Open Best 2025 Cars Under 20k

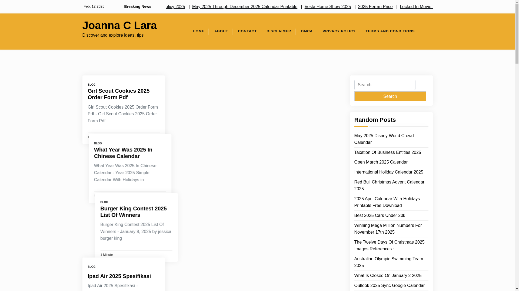[x=380, y=215]
